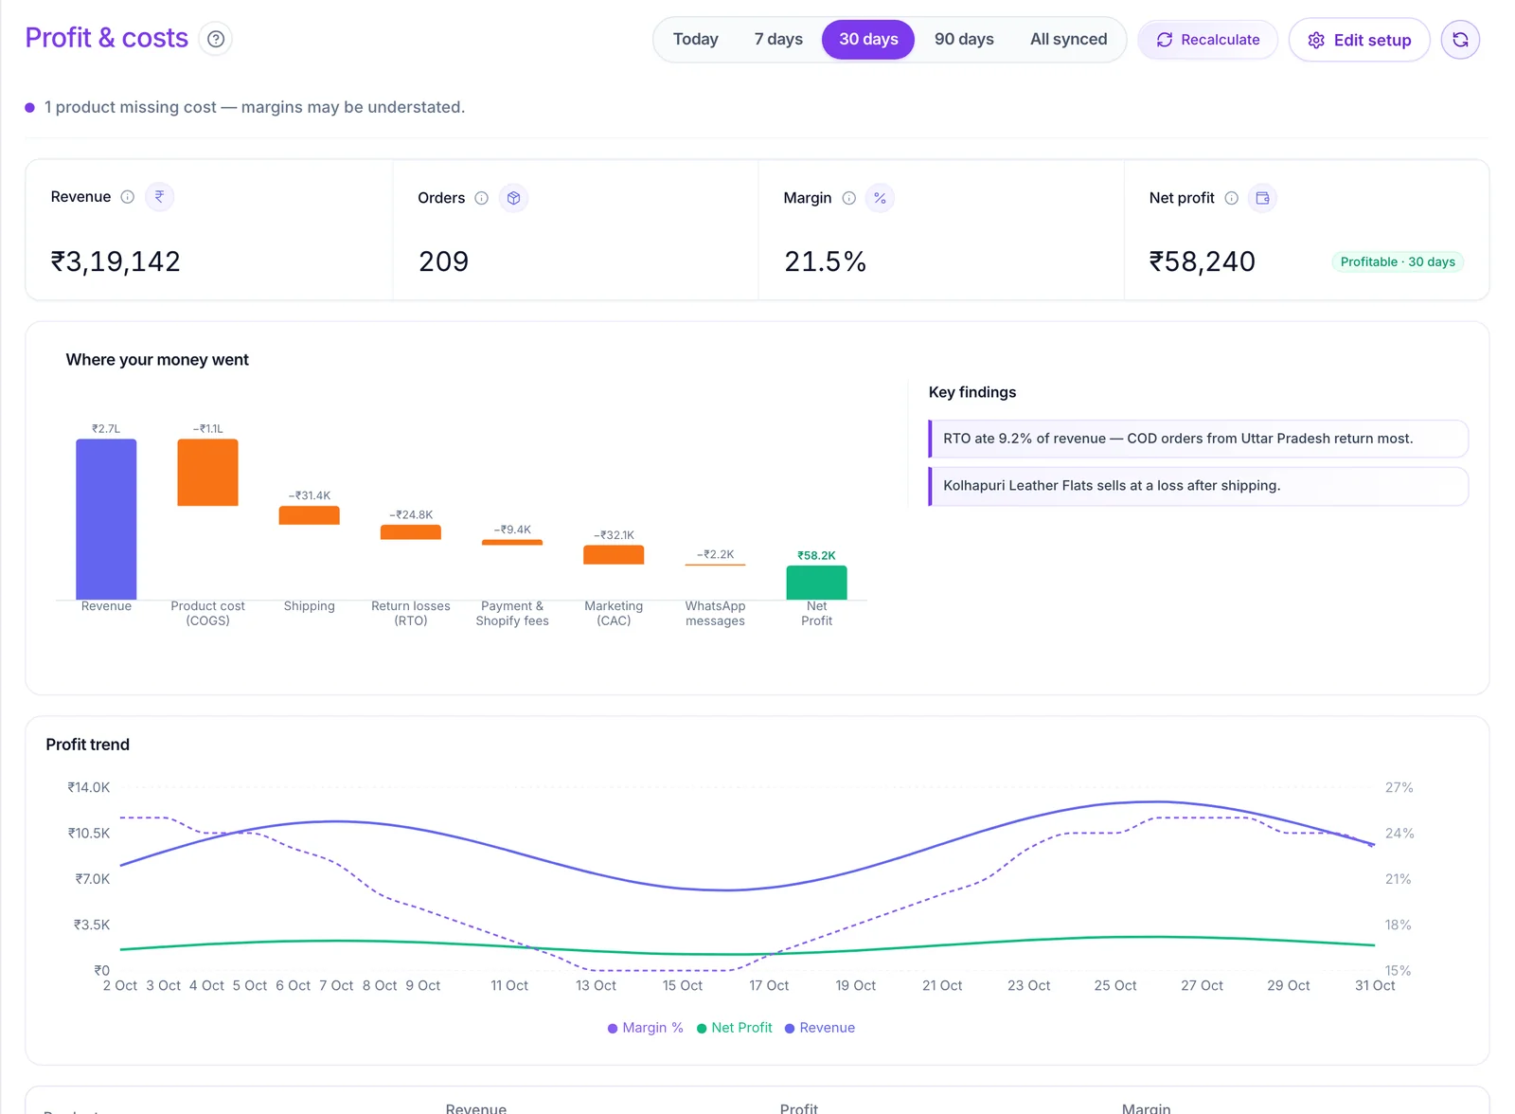Click the package icon on Orders card
The height and width of the screenshot is (1114, 1515).
[x=513, y=198]
